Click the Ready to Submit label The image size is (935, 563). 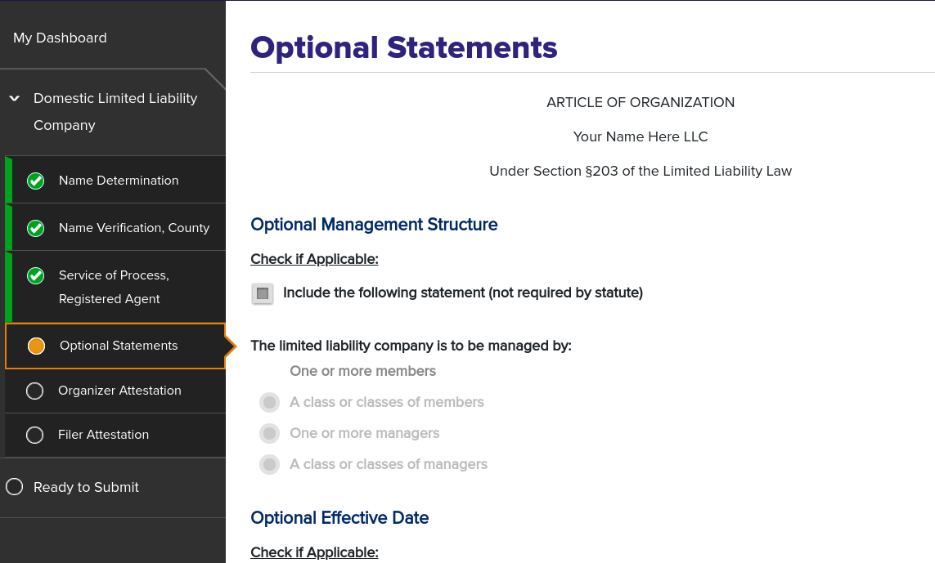point(86,487)
